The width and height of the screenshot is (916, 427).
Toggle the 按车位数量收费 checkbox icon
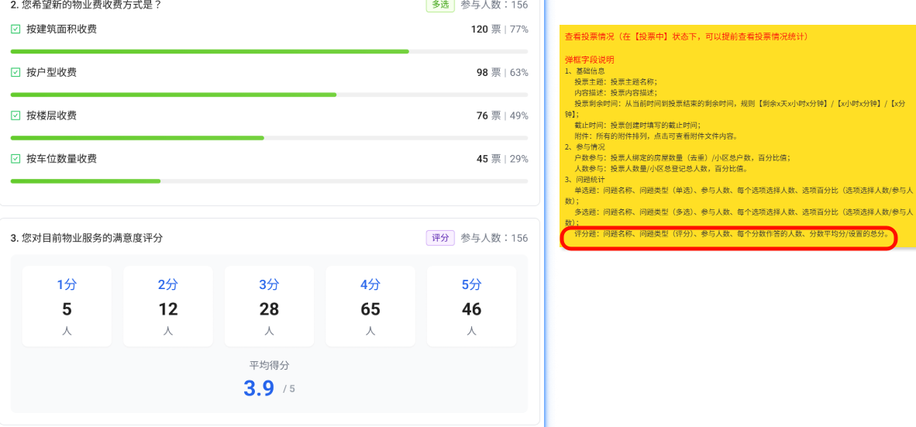(15, 159)
